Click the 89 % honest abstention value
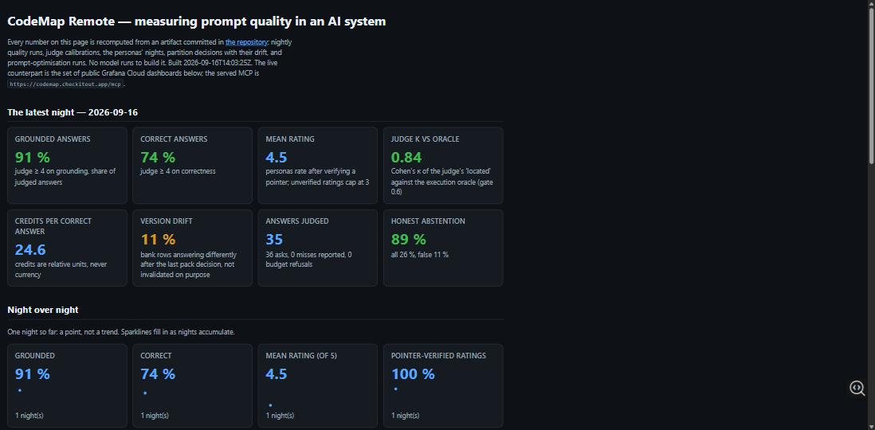This screenshot has height=430, width=875. point(409,239)
